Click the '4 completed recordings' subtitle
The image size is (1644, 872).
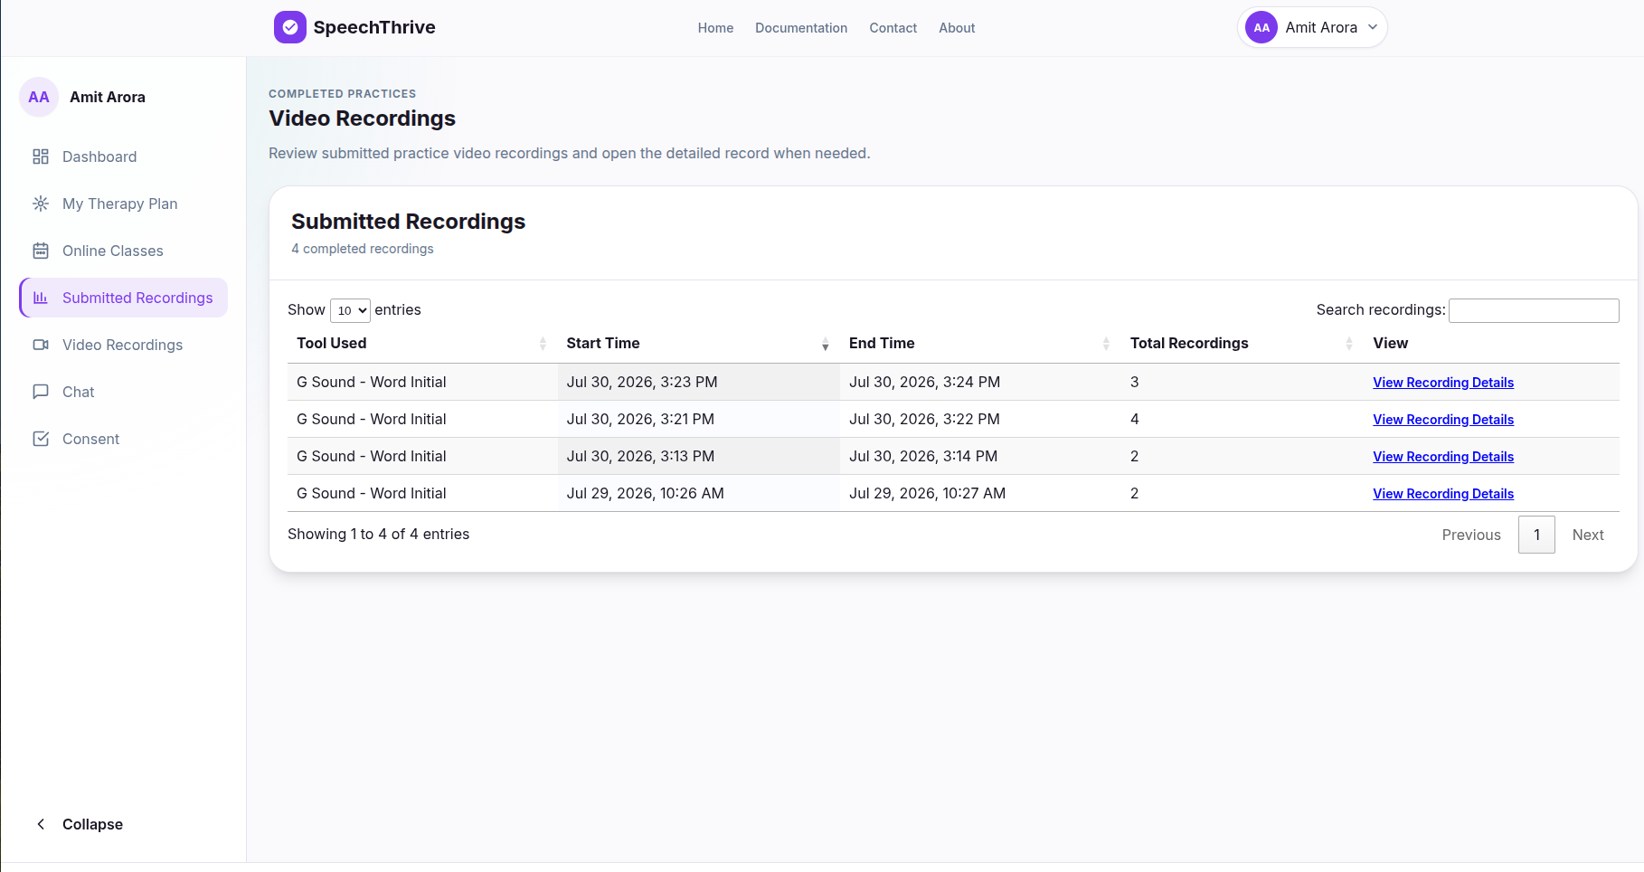(362, 249)
